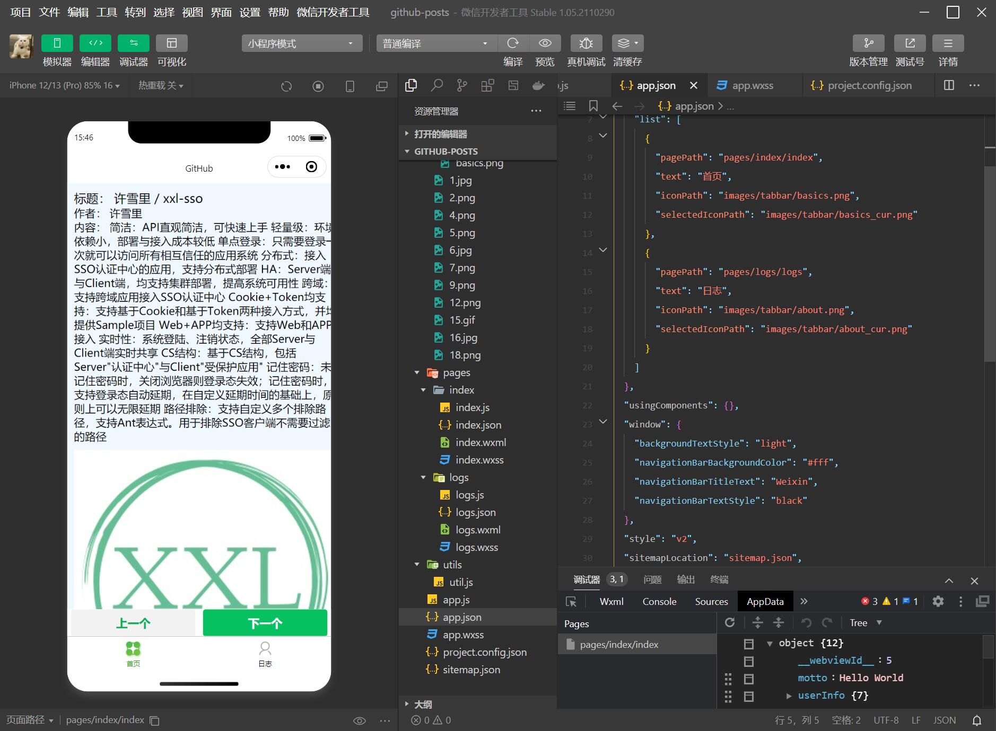Detach the simulator into separate window
Viewport: 996px width, 731px height.
click(382, 86)
